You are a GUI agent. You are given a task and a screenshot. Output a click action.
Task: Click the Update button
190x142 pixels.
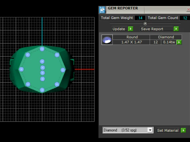pyautogui.click(x=120, y=29)
